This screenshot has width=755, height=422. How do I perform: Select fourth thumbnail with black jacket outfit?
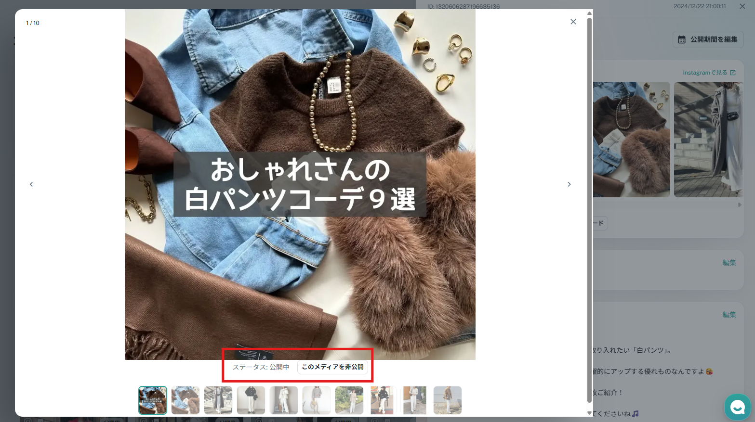(251, 400)
